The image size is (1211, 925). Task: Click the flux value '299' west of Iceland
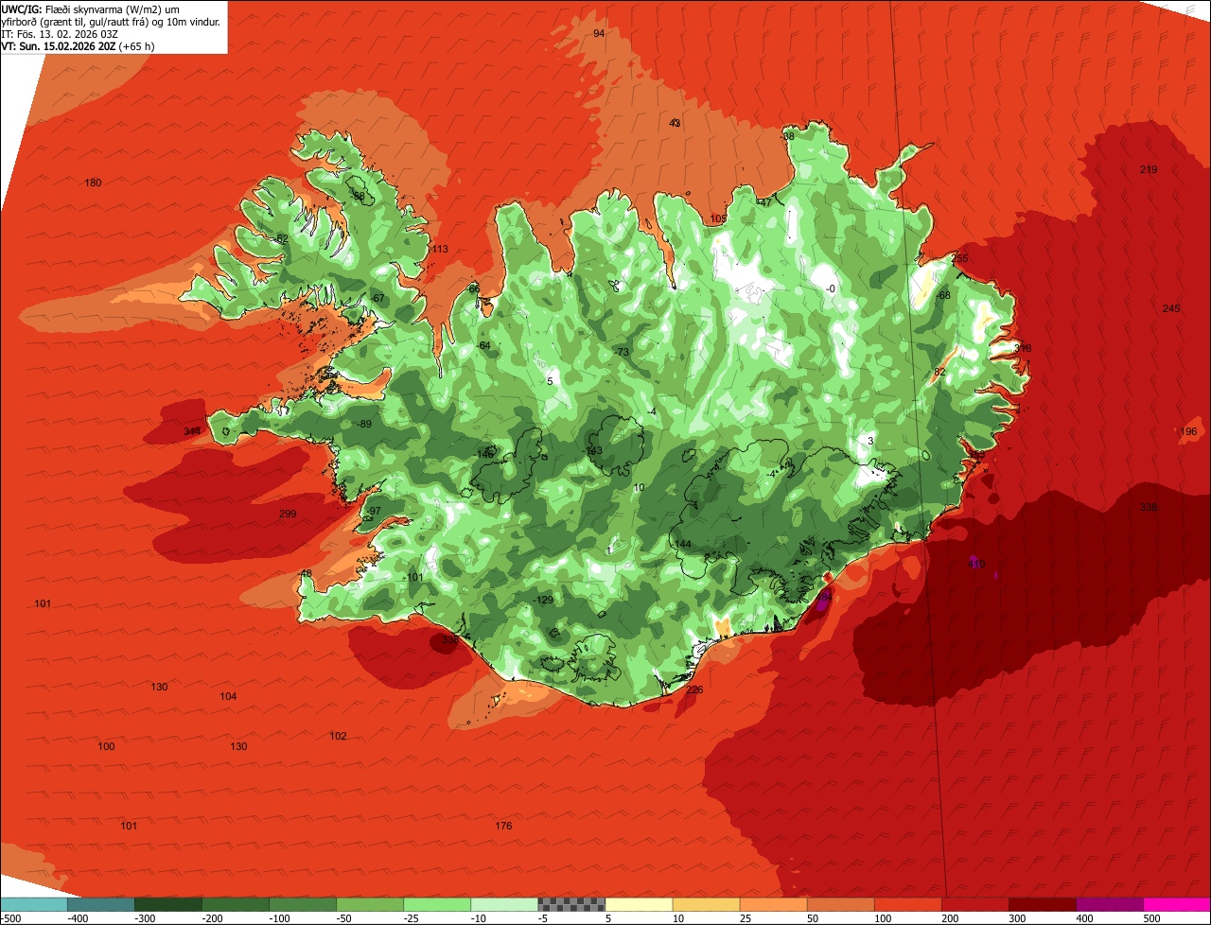tap(288, 515)
